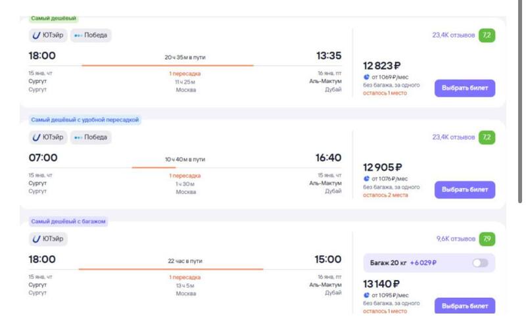Click the installment icon beside от 1095 ₽/мес
This screenshot has width=526, height=334.
(366, 295)
